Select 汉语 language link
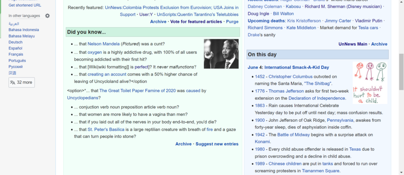Screen dimensions: 404x175 pos(13,73)
